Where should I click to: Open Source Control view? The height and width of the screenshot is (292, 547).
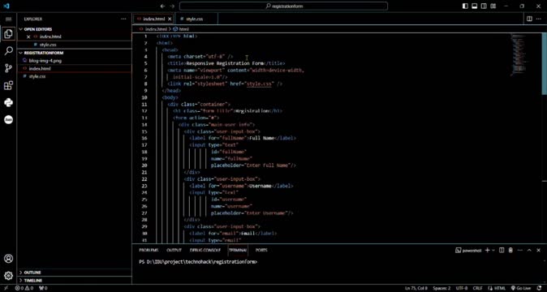(8, 68)
